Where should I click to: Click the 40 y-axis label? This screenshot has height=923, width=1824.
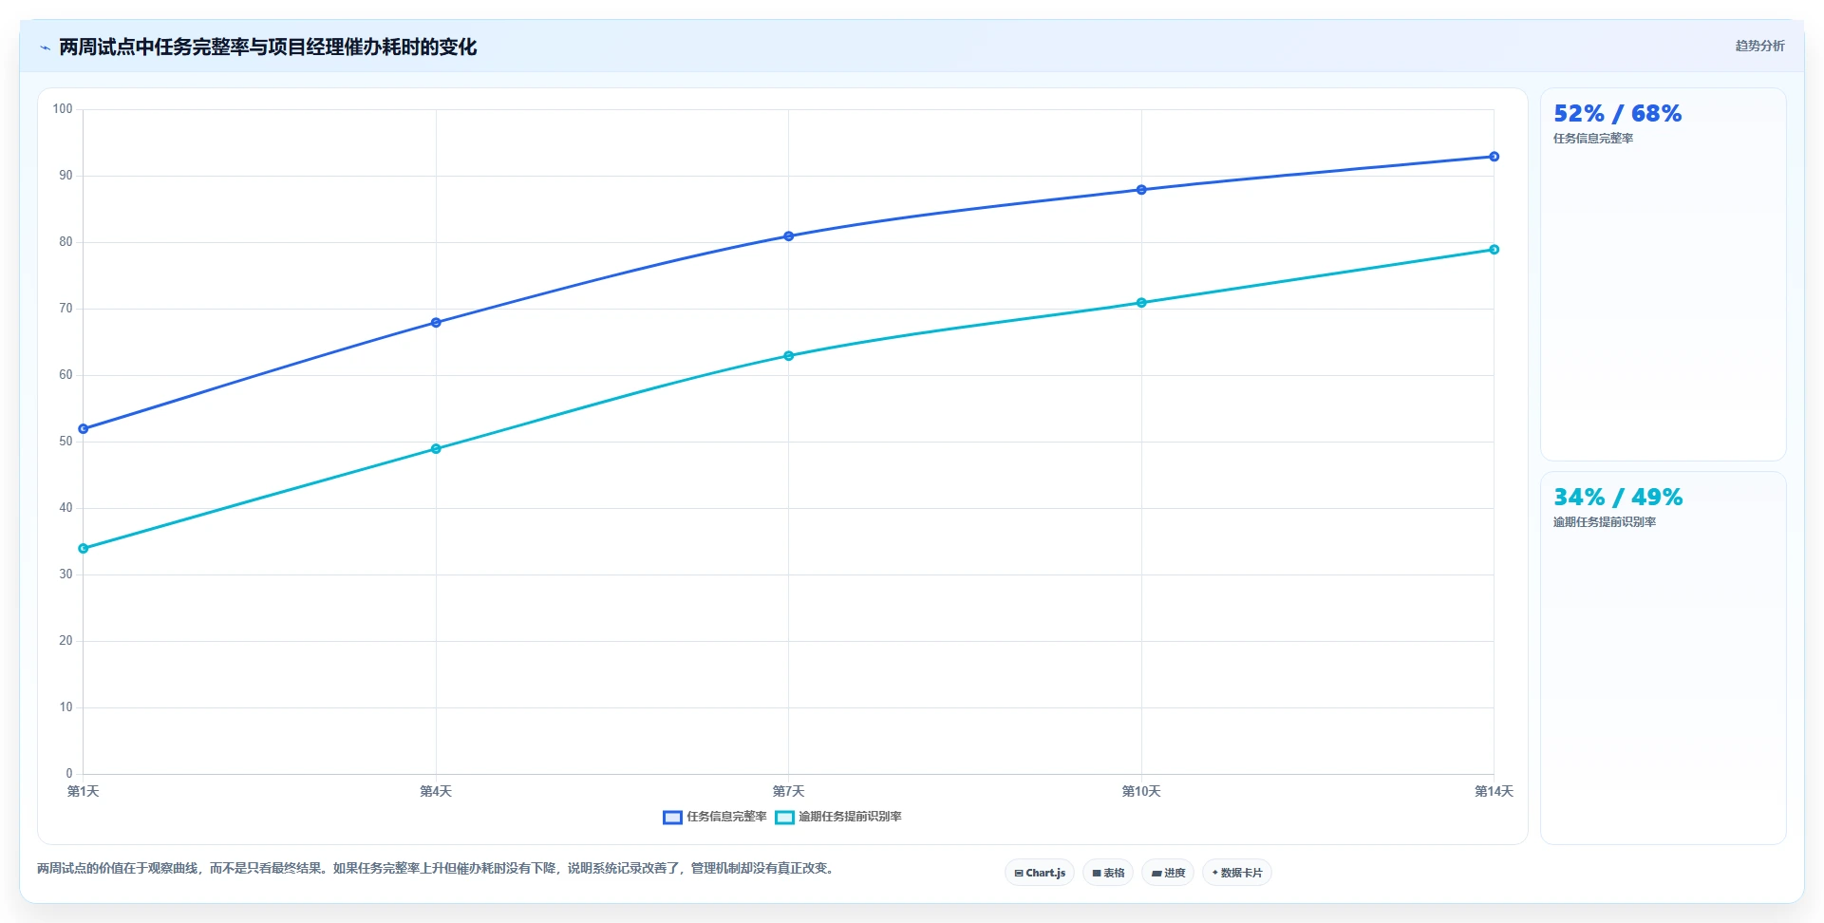[66, 508]
